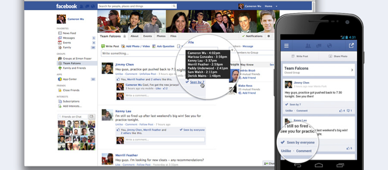Click the Facebook logo in header

click(66, 6)
